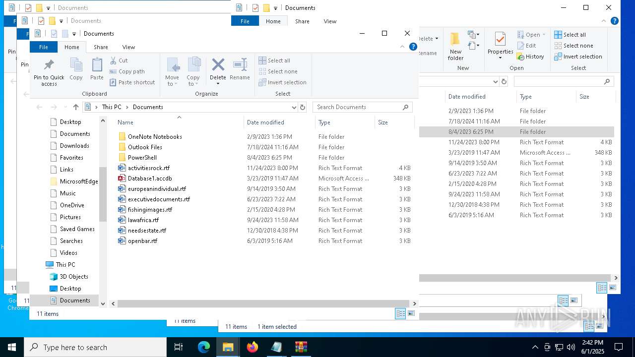Image resolution: width=635 pixels, height=357 pixels.
Task: Click Select all in front window ribbon
Action: pyautogui.click(x=274, y=60)
